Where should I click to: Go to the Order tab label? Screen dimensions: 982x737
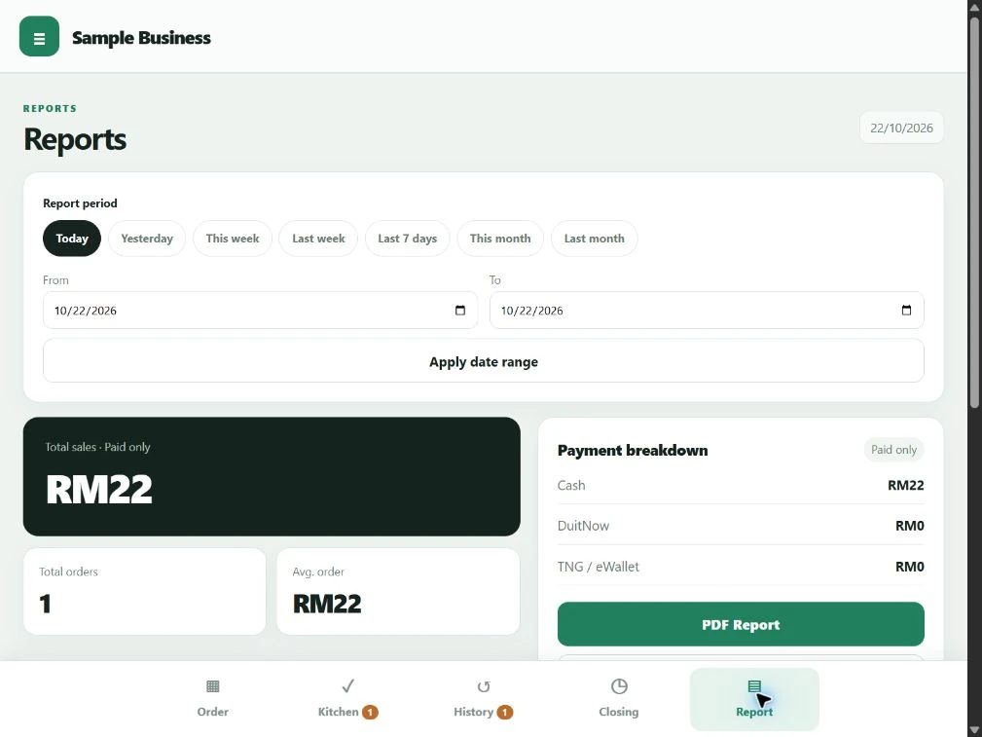pos(213,712)
